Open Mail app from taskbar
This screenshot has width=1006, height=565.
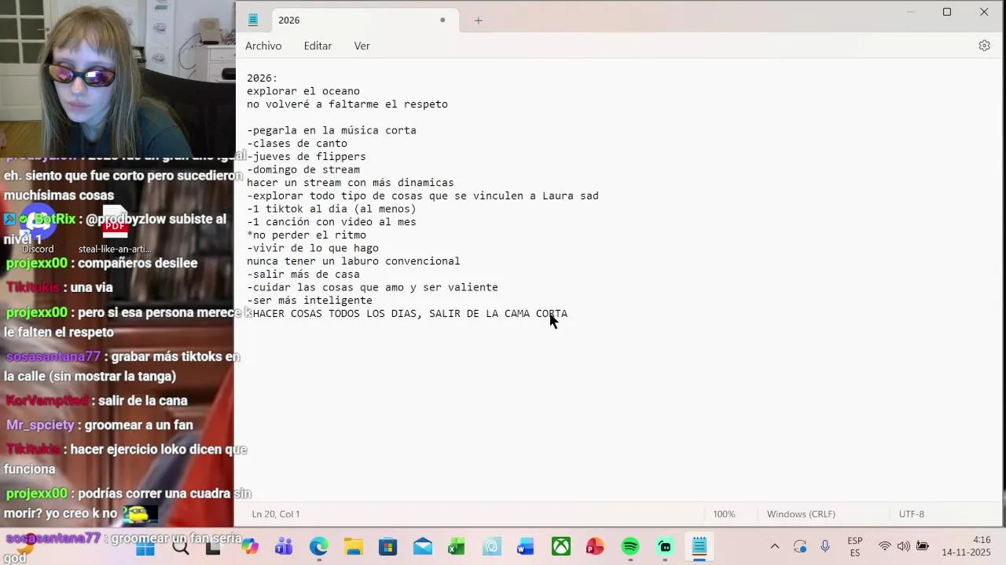(x=422, y=547)
